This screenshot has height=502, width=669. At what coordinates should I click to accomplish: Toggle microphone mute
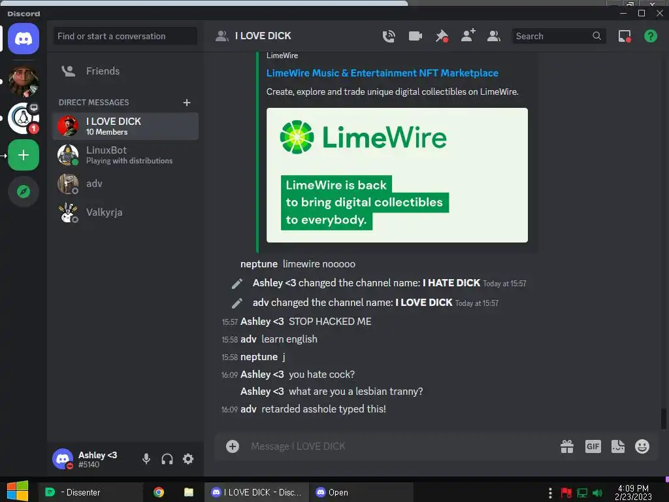[x=146, y=459]
